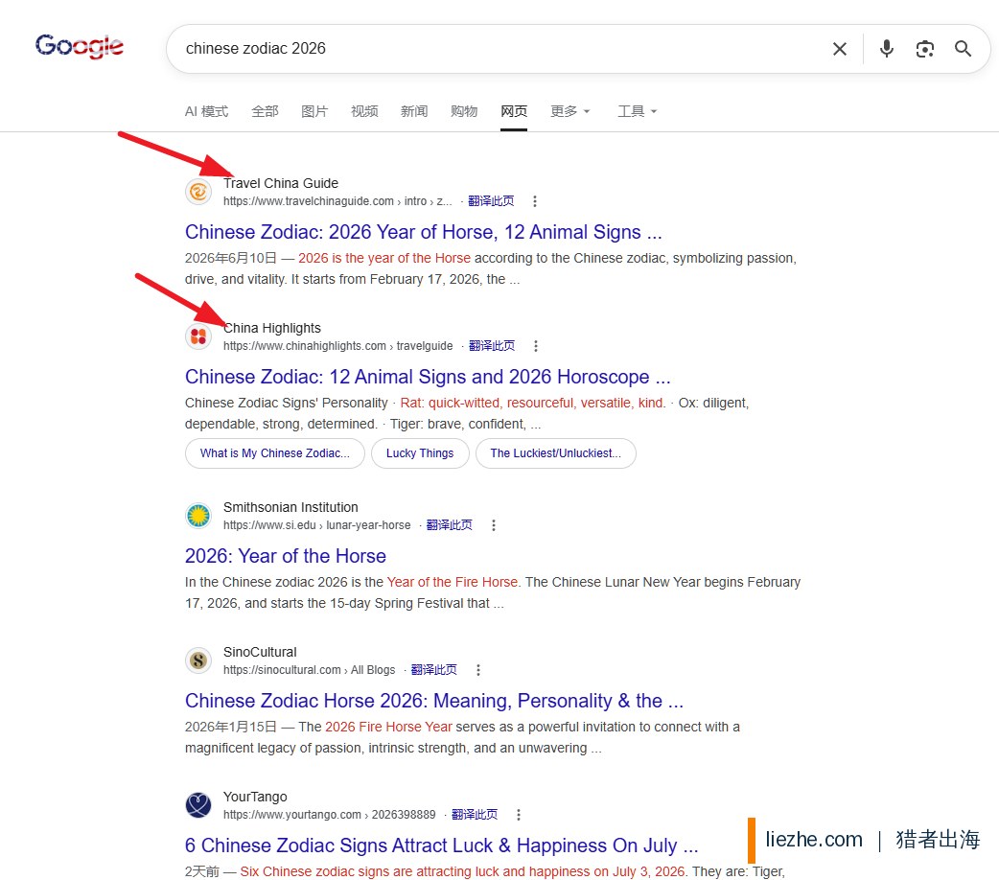Open more options for Smithsonian Institution result
This screenshot has height=880, width=999.
click(493, 525)
